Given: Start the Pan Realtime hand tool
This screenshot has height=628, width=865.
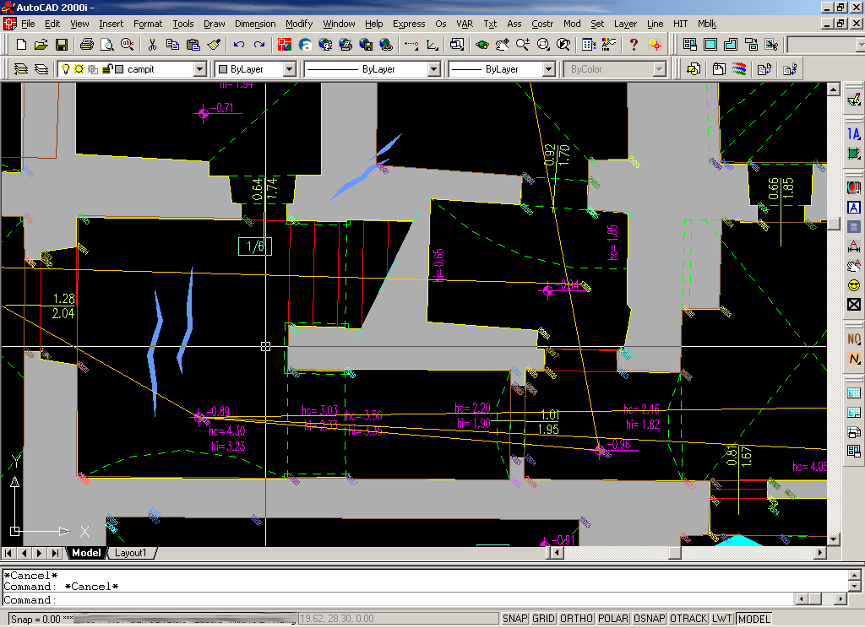Looking at the screenshot, I should (502, 45).
